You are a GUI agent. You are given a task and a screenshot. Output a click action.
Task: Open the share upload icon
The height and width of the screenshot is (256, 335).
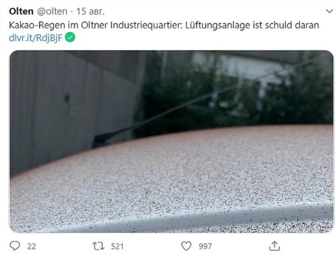tap(275, 246)
